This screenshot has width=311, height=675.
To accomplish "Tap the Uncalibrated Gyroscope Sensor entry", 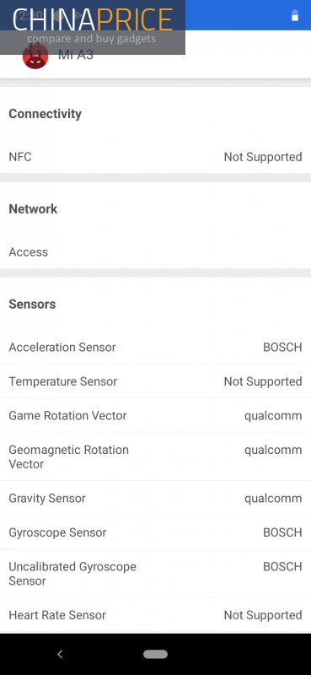I will (x=155, y=574).
